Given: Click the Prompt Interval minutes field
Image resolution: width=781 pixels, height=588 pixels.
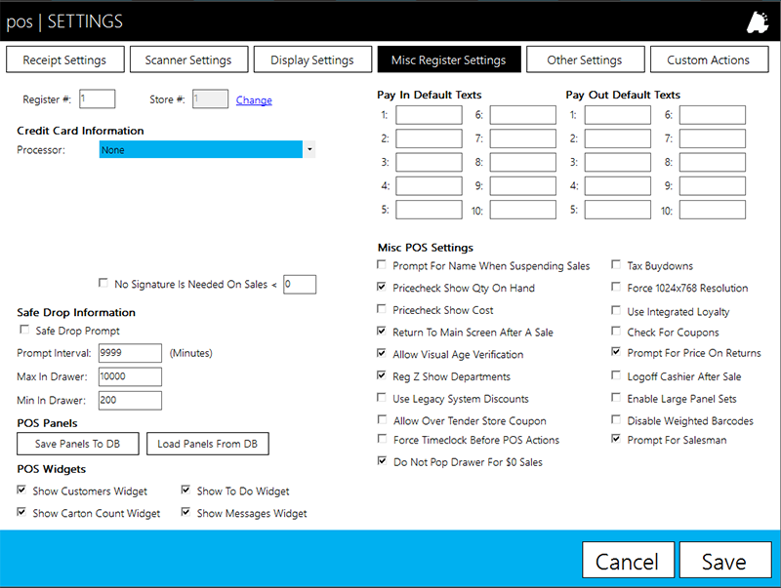Looking at the screenshot, I should coord(130,353).
